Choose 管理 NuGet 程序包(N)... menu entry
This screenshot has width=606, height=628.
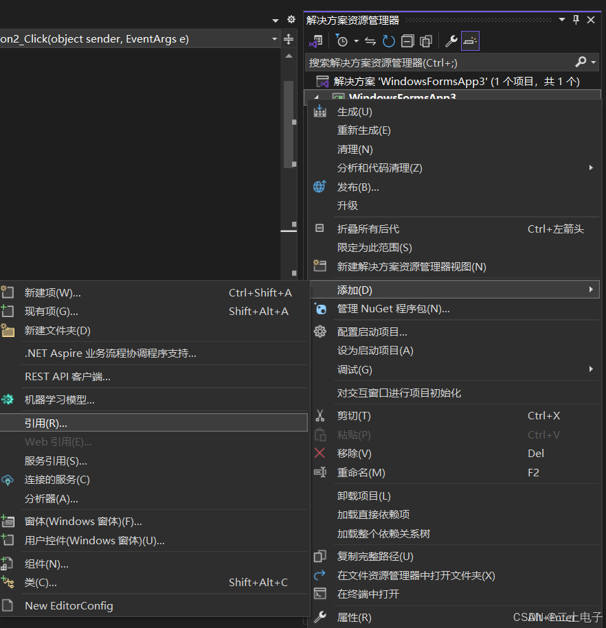pyautogui.click(x=393, y=309)
